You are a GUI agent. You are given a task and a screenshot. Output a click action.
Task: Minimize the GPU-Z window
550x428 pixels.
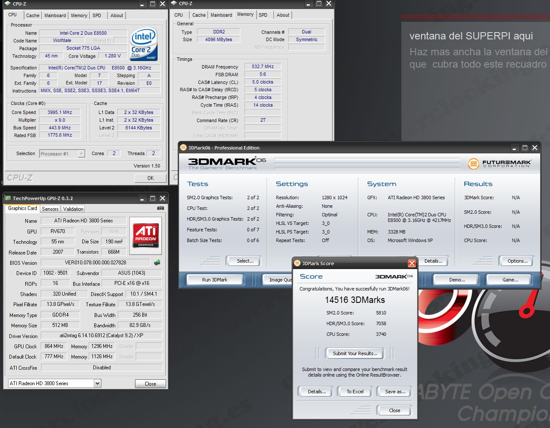tap(143, 198)
